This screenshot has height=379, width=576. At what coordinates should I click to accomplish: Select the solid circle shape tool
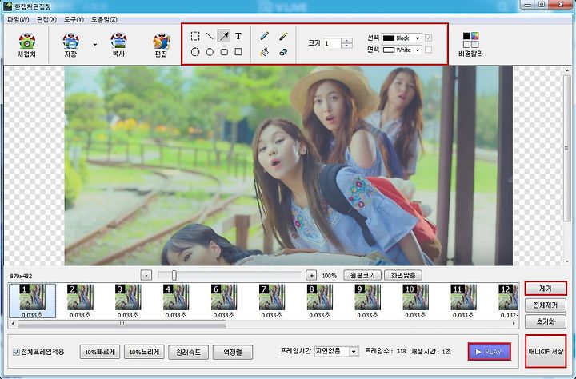coord(210,52)
